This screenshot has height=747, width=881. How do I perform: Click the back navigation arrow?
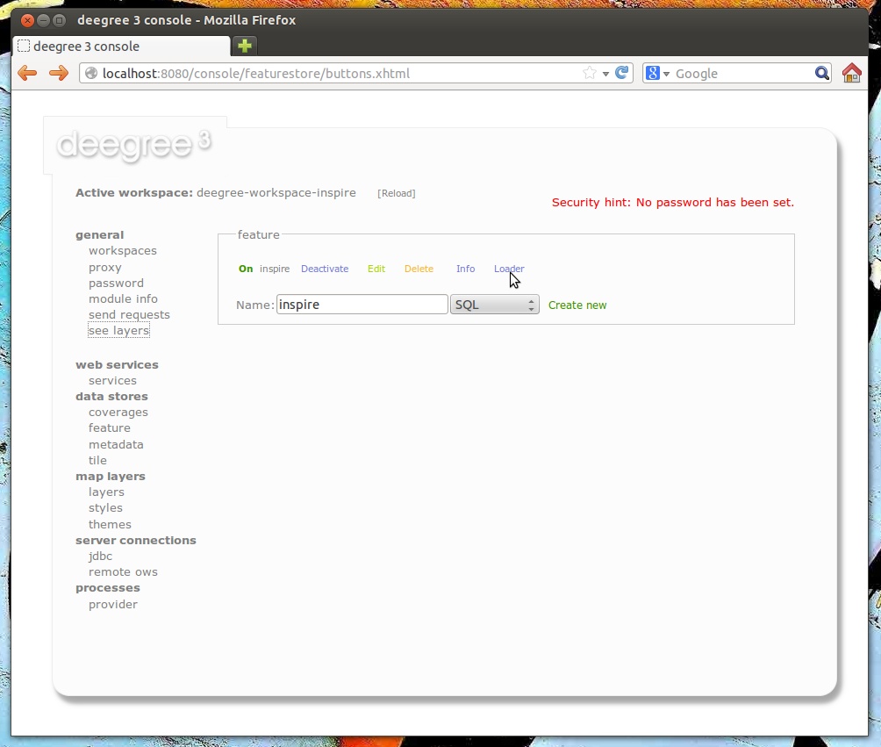click(26, 73)
